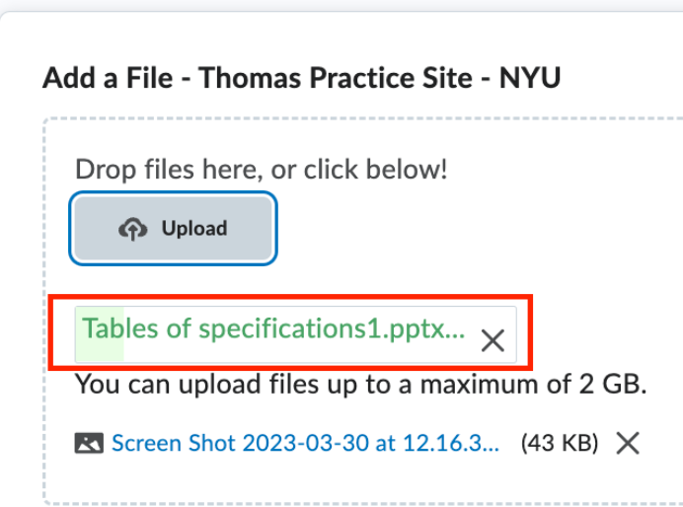
Task: Click the green filled upload progress segment
Action: 100,334
